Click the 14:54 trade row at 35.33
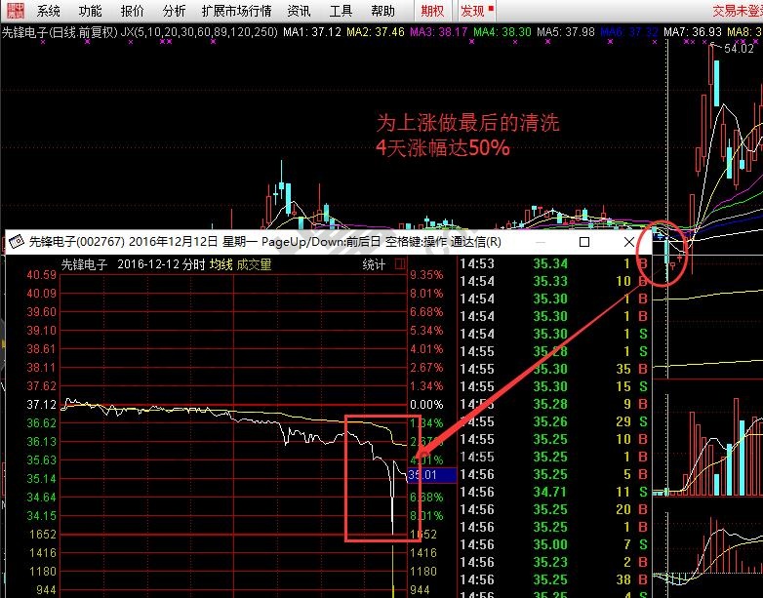 554,281
